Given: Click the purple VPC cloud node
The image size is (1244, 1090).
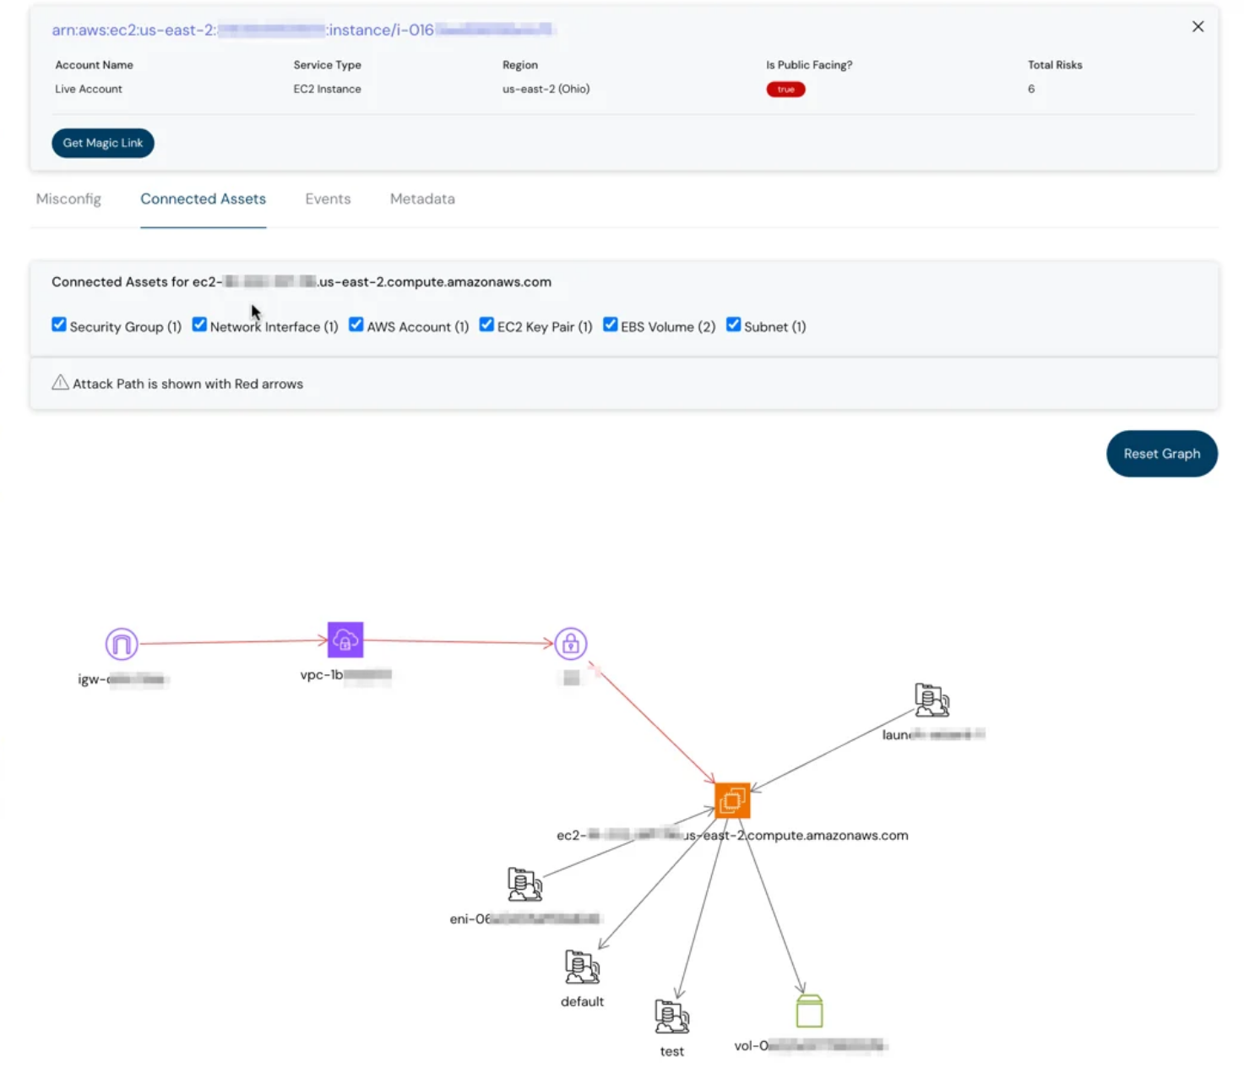Looking at the screenshot, I should [345, 639].
